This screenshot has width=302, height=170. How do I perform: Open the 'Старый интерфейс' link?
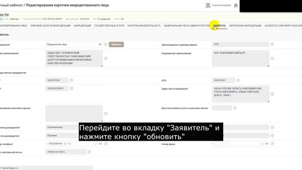point(221,5)
